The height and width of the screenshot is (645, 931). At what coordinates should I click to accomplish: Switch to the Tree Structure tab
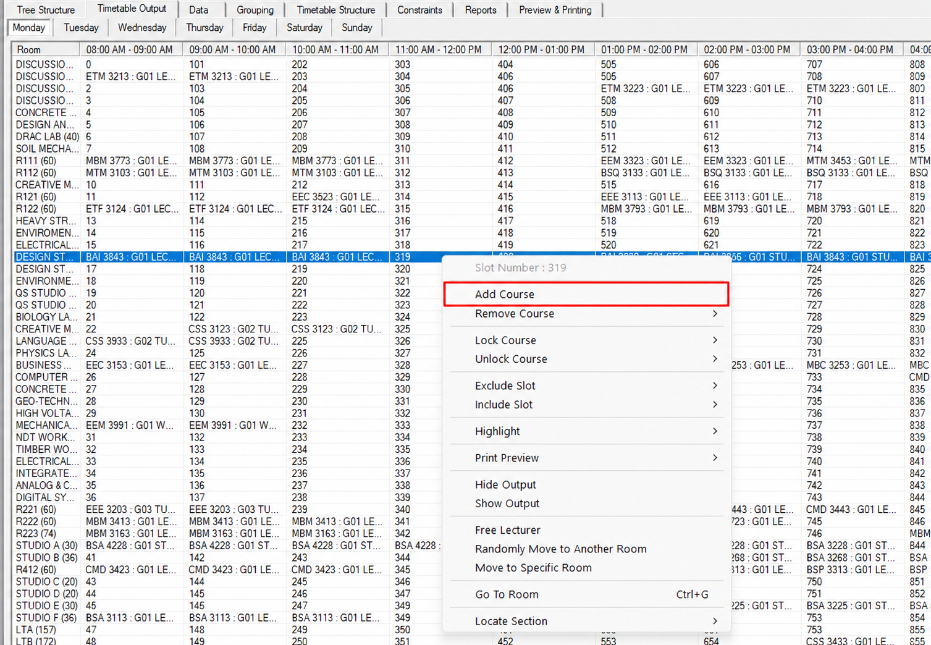pyautogui.click(x=46, y=10)
